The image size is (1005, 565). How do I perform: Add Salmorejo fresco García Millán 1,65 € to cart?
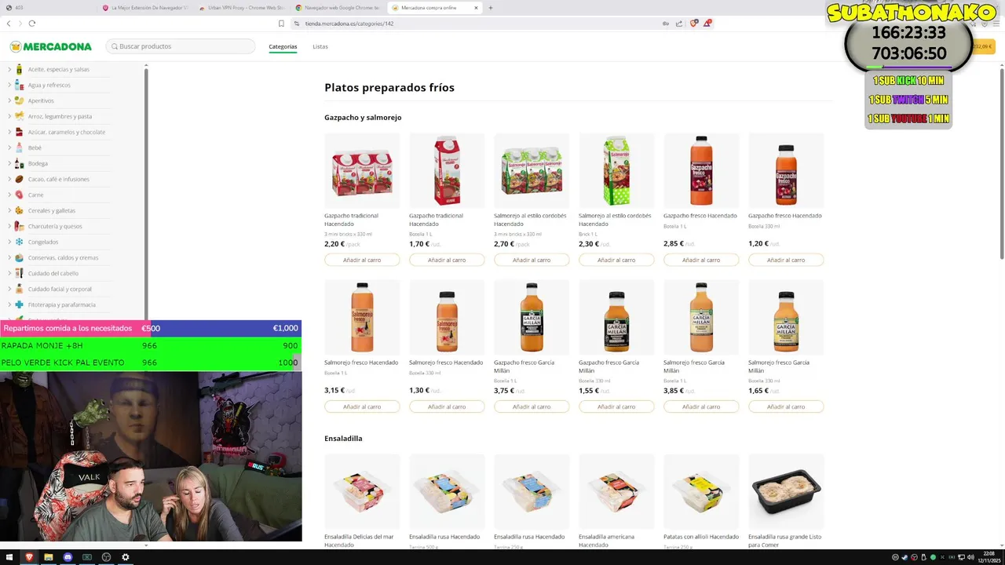pos(786,406)
